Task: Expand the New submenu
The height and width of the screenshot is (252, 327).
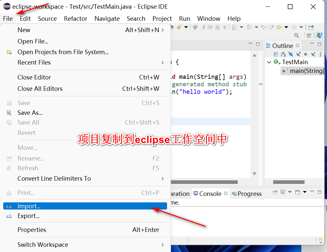Action: pos(85,30)
